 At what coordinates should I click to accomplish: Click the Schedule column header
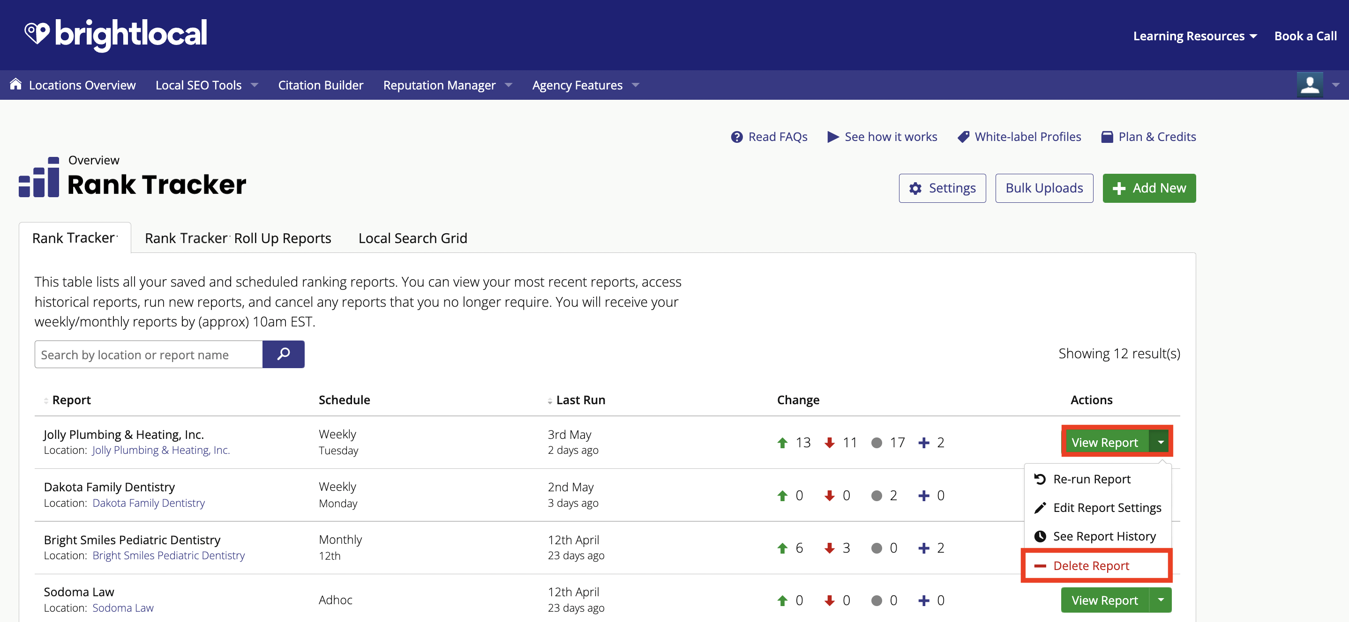(x=344, y=400)
